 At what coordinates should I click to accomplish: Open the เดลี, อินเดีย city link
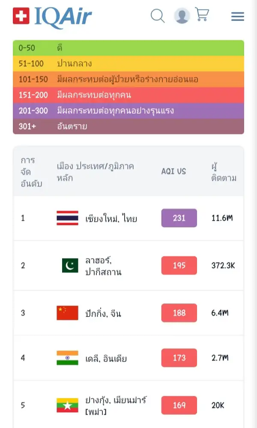pyautogui.click(x=106, y=359)
